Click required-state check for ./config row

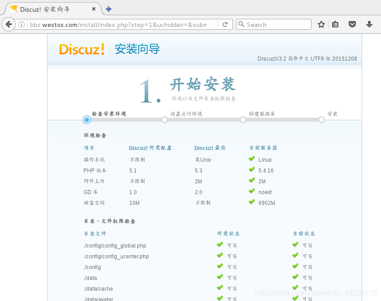click(x=220, y=266)
